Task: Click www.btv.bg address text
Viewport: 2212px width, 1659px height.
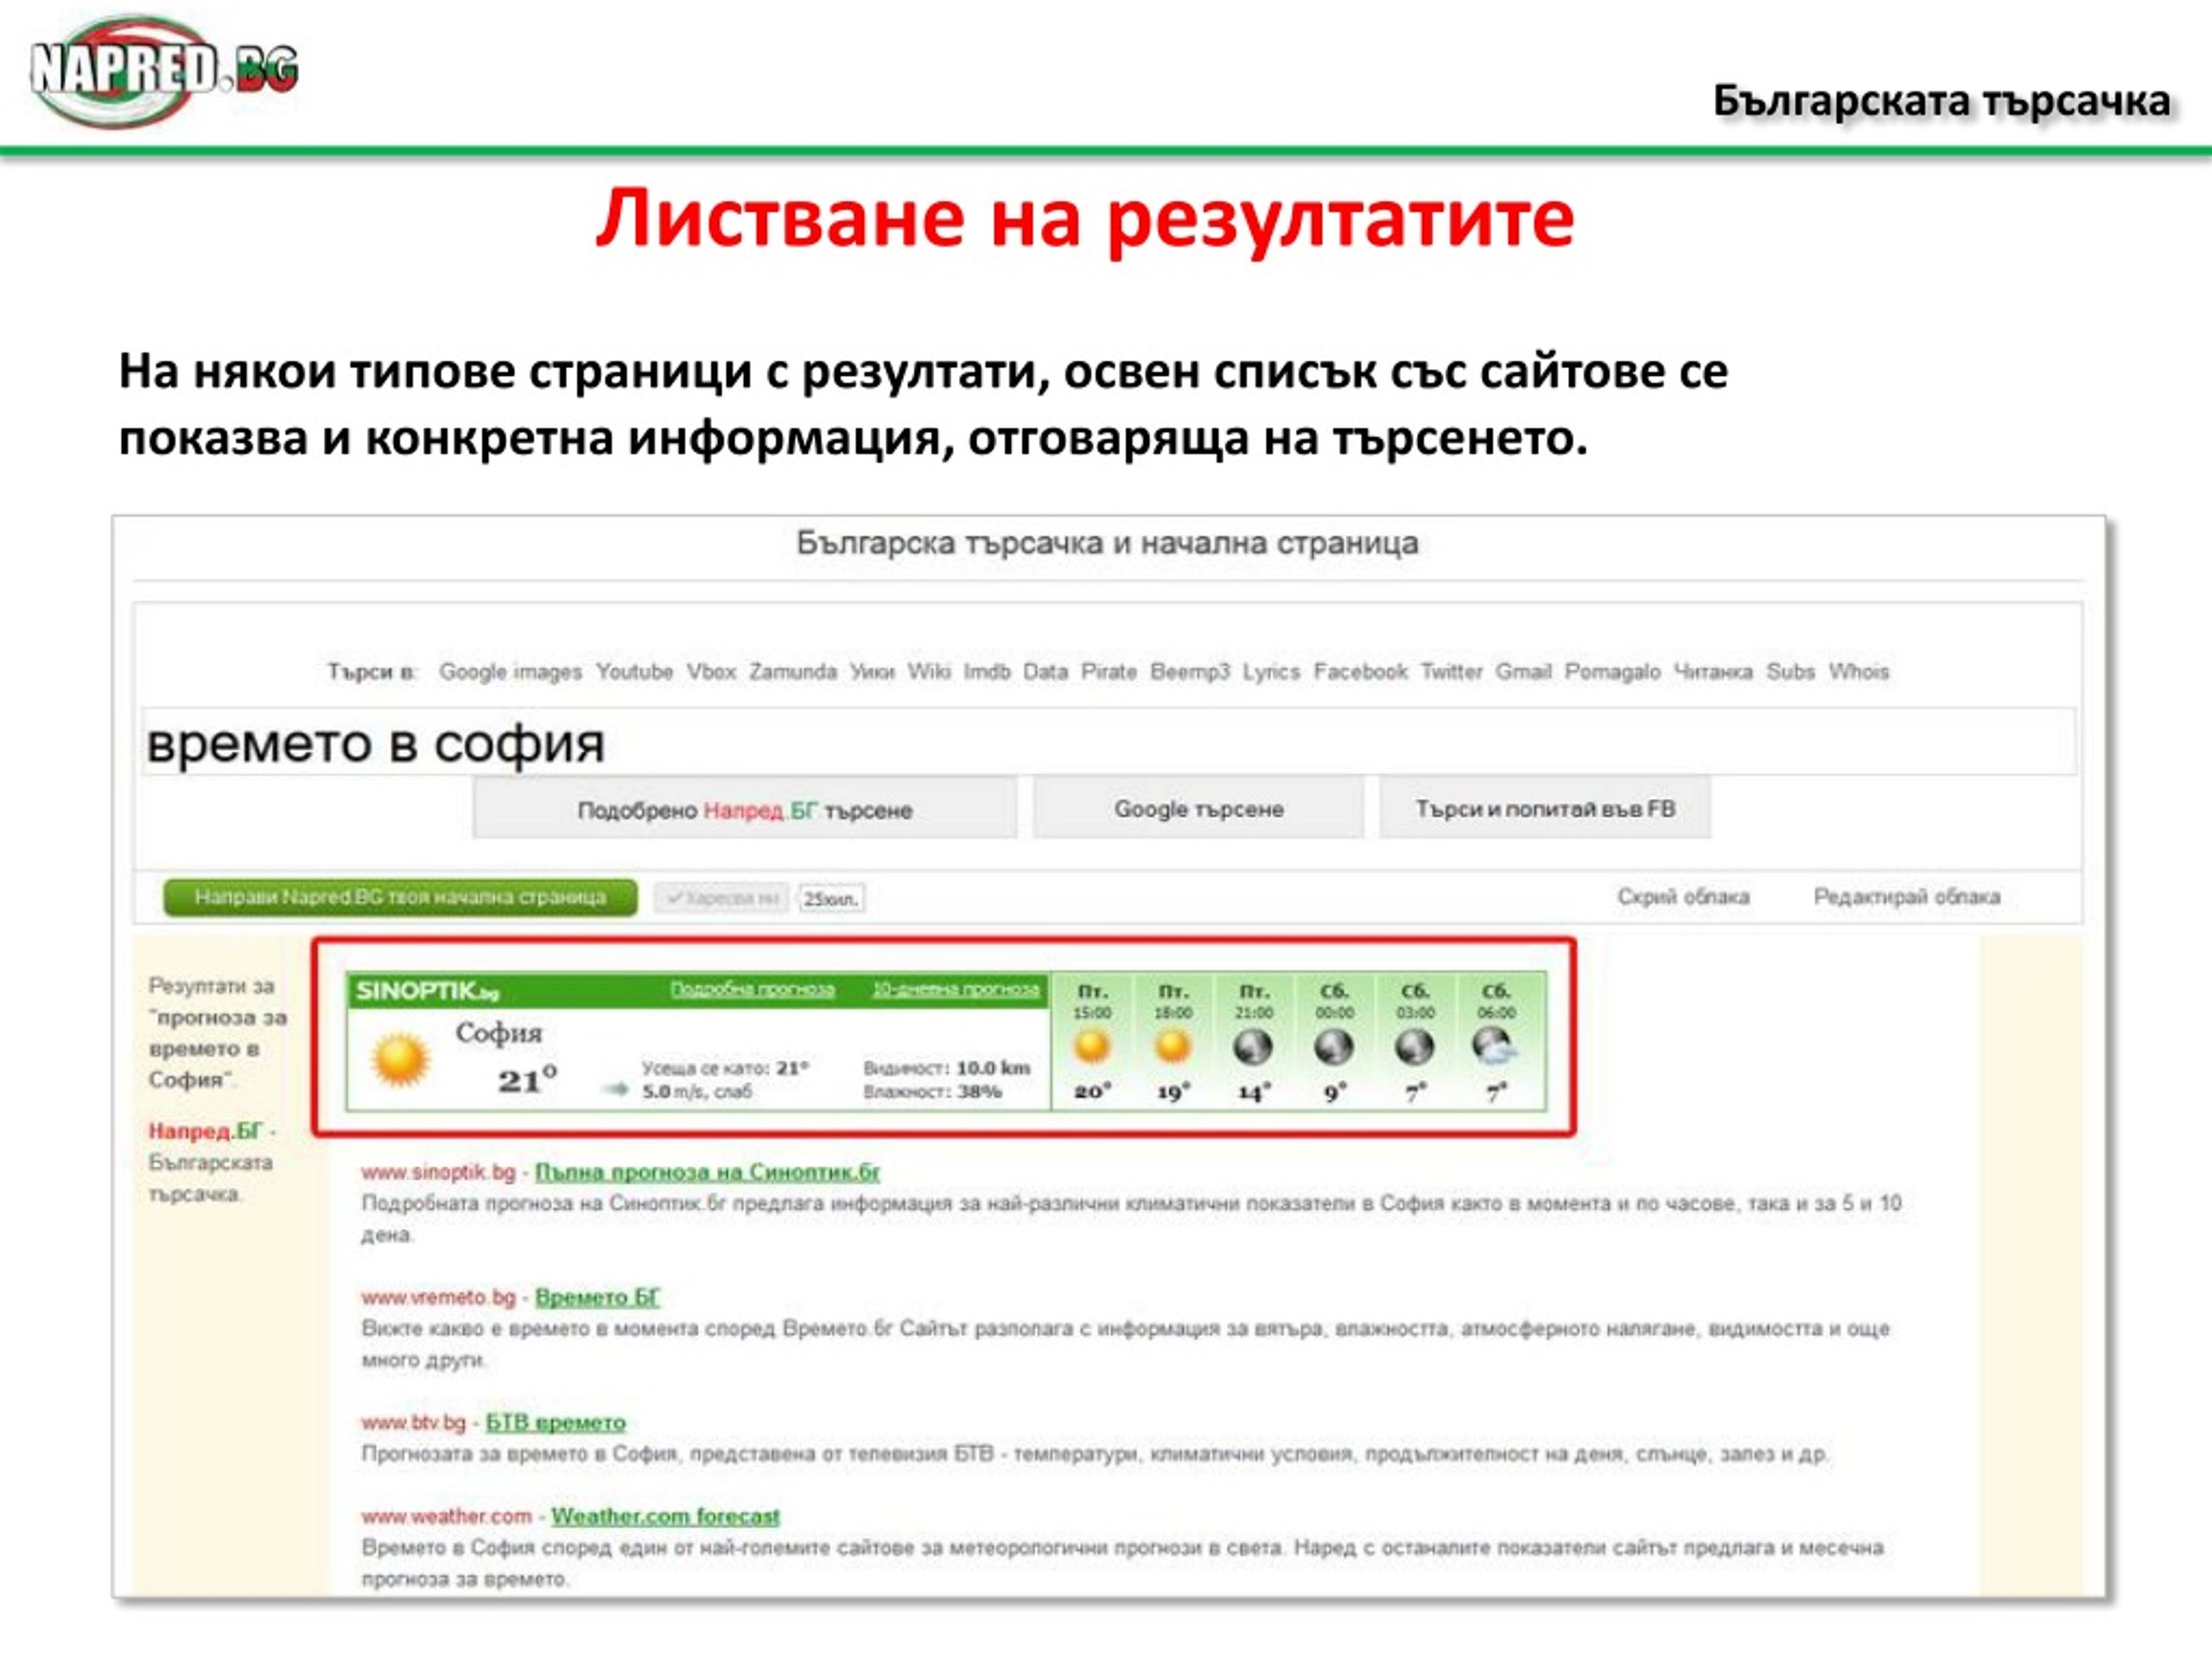Action: pos(413,1421)
